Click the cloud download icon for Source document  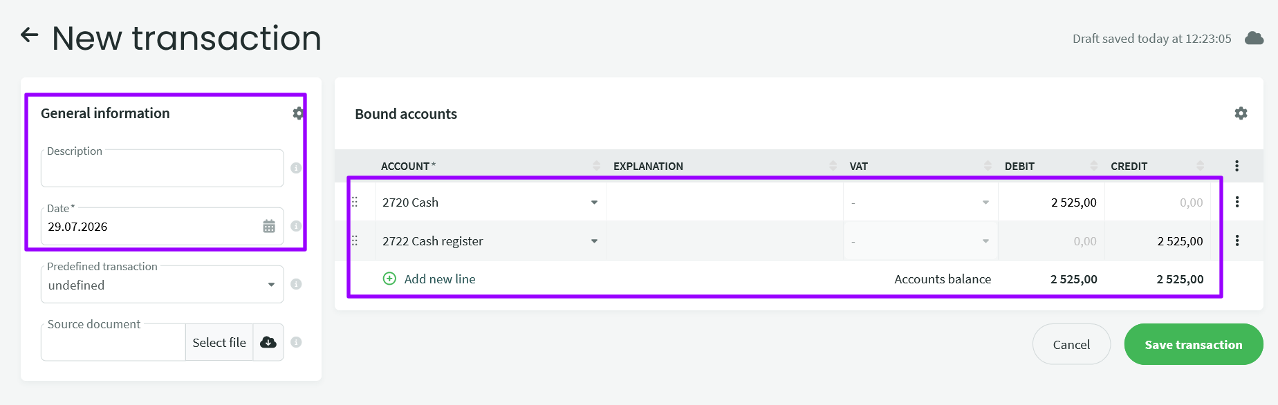[268, 342]
